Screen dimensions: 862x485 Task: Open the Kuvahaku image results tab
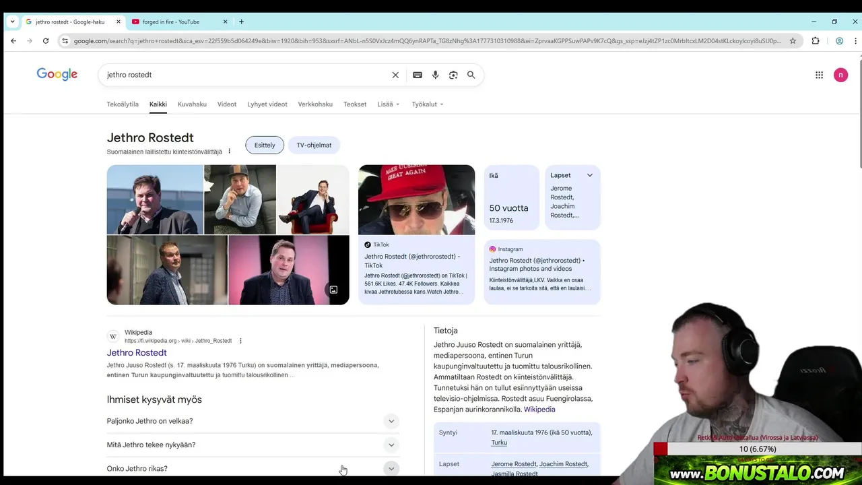(192, 104)
